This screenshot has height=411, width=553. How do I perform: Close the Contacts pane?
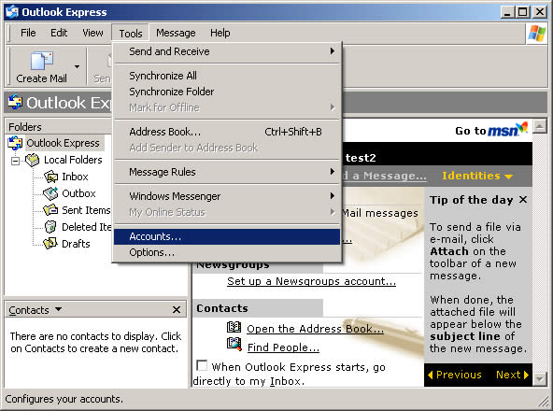coord(177,310)
